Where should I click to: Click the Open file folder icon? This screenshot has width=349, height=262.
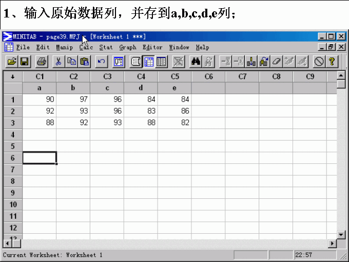[11, 62]
